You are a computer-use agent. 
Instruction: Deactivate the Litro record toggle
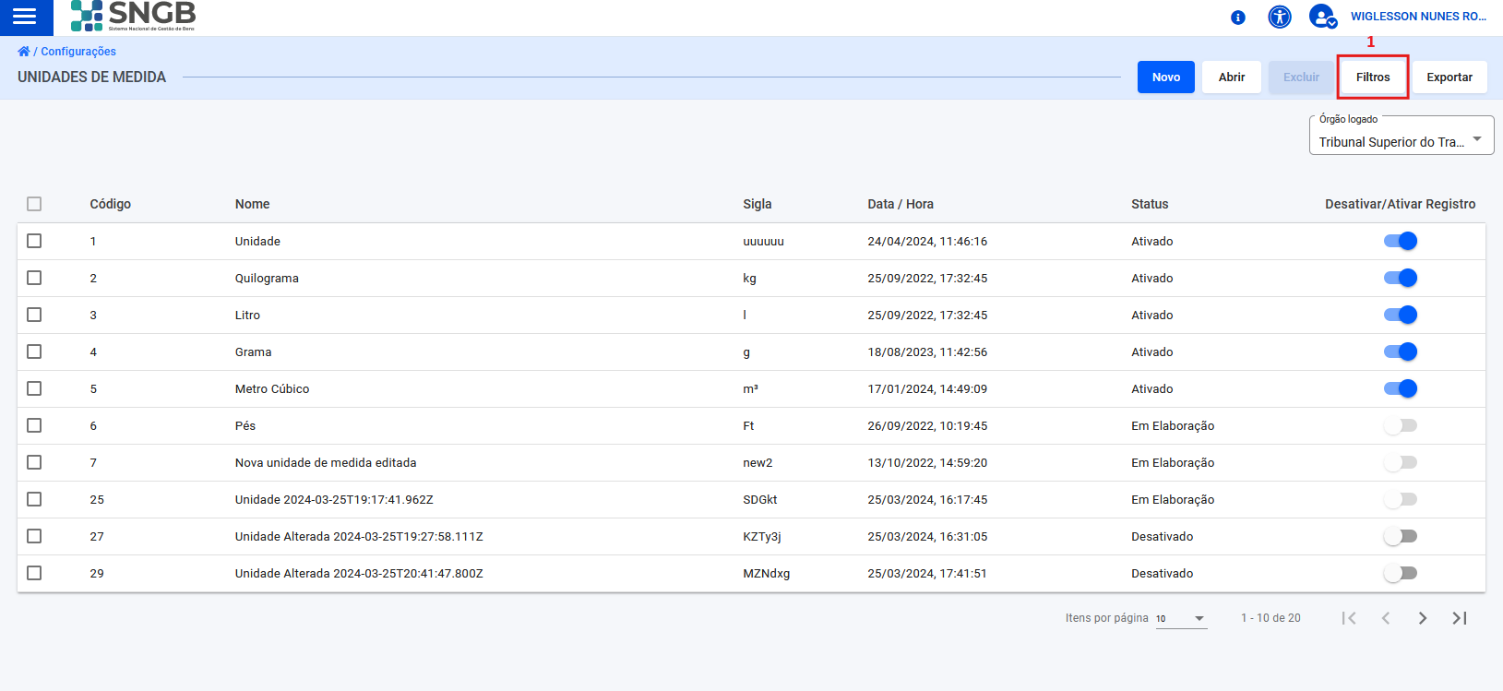pos(1401,315)
